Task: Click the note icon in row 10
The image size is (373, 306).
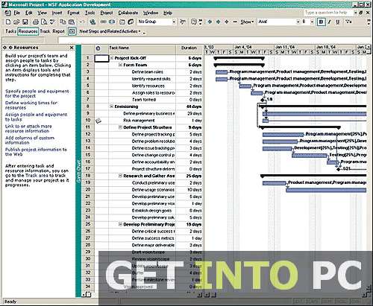Action: pos(98,121)
